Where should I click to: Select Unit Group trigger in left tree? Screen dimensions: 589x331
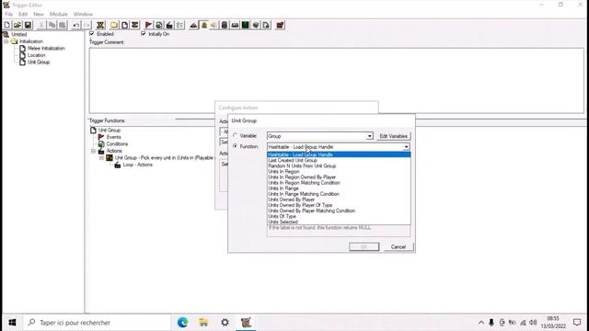coord(39,62)
